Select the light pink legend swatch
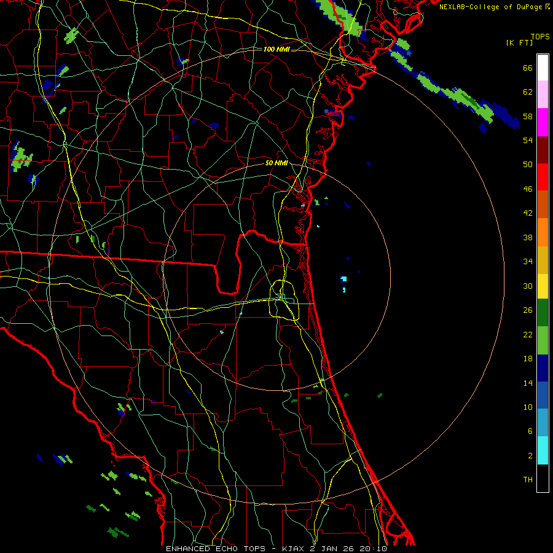553x553 pixels. 543,95
